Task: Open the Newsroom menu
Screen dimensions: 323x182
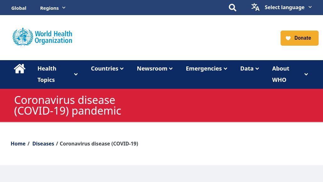Action: click(155, 69)
